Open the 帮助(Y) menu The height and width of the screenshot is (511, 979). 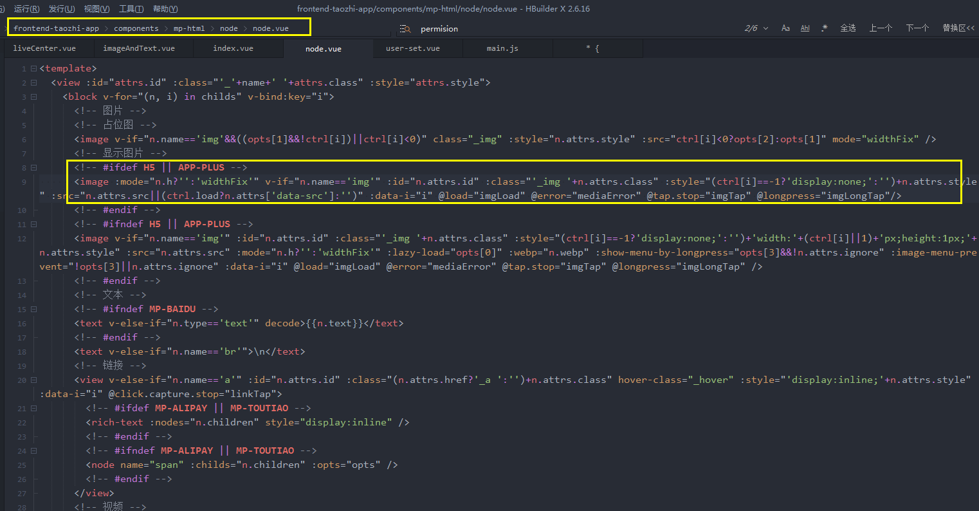[165, 9]
